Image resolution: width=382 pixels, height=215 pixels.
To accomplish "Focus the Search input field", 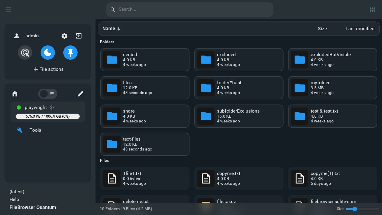I will tap(190, 10).
